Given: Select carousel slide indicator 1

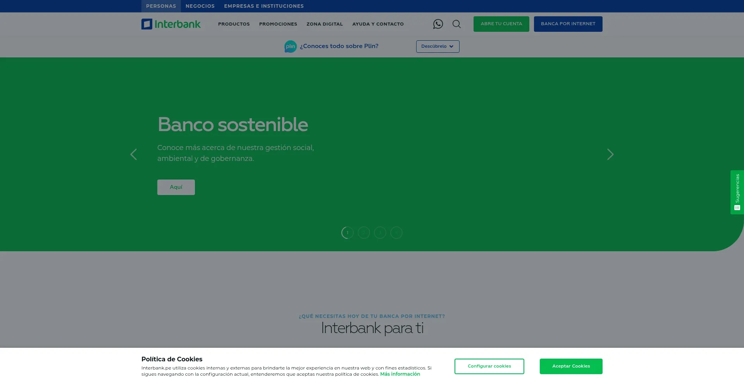Looking at the screenshot, I should pos(347,233).
